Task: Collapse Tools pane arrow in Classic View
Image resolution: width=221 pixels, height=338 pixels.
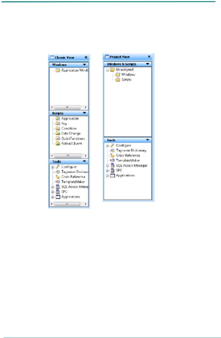Action: tap(84, 161)
